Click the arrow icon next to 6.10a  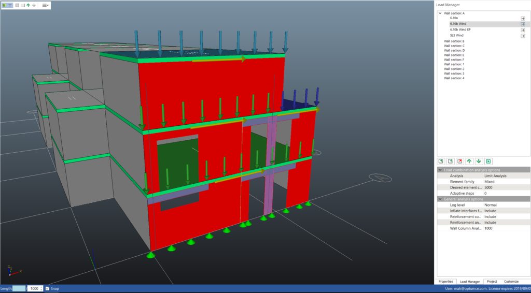(523, 18)
